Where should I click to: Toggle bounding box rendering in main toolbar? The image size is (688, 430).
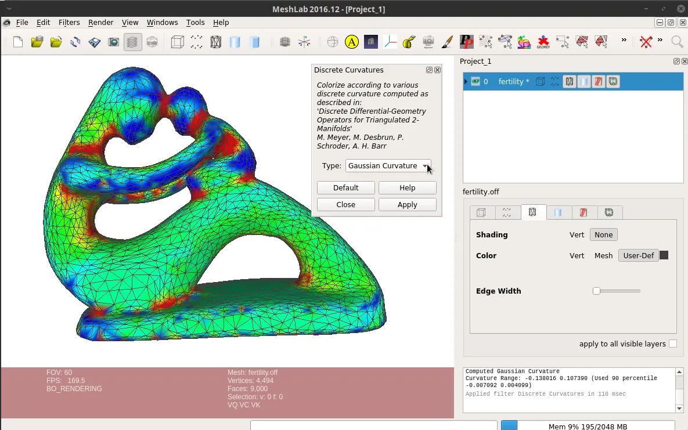(x=177, y=42)
